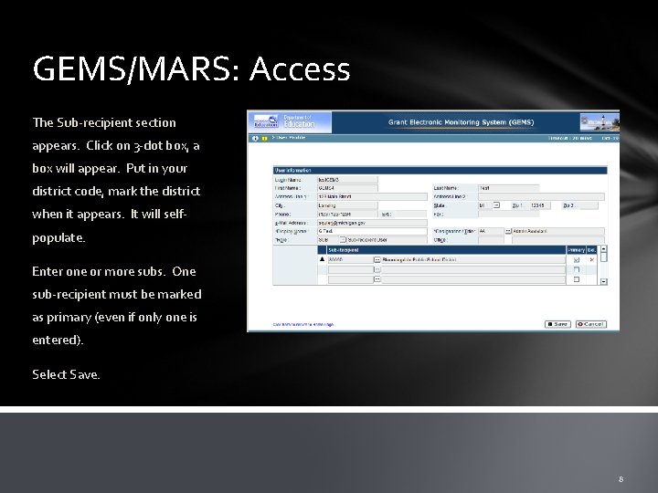Click the Zip 1 field
Image resolution: width=658 pixels, height=493 pixels.
tap(540, 205)
